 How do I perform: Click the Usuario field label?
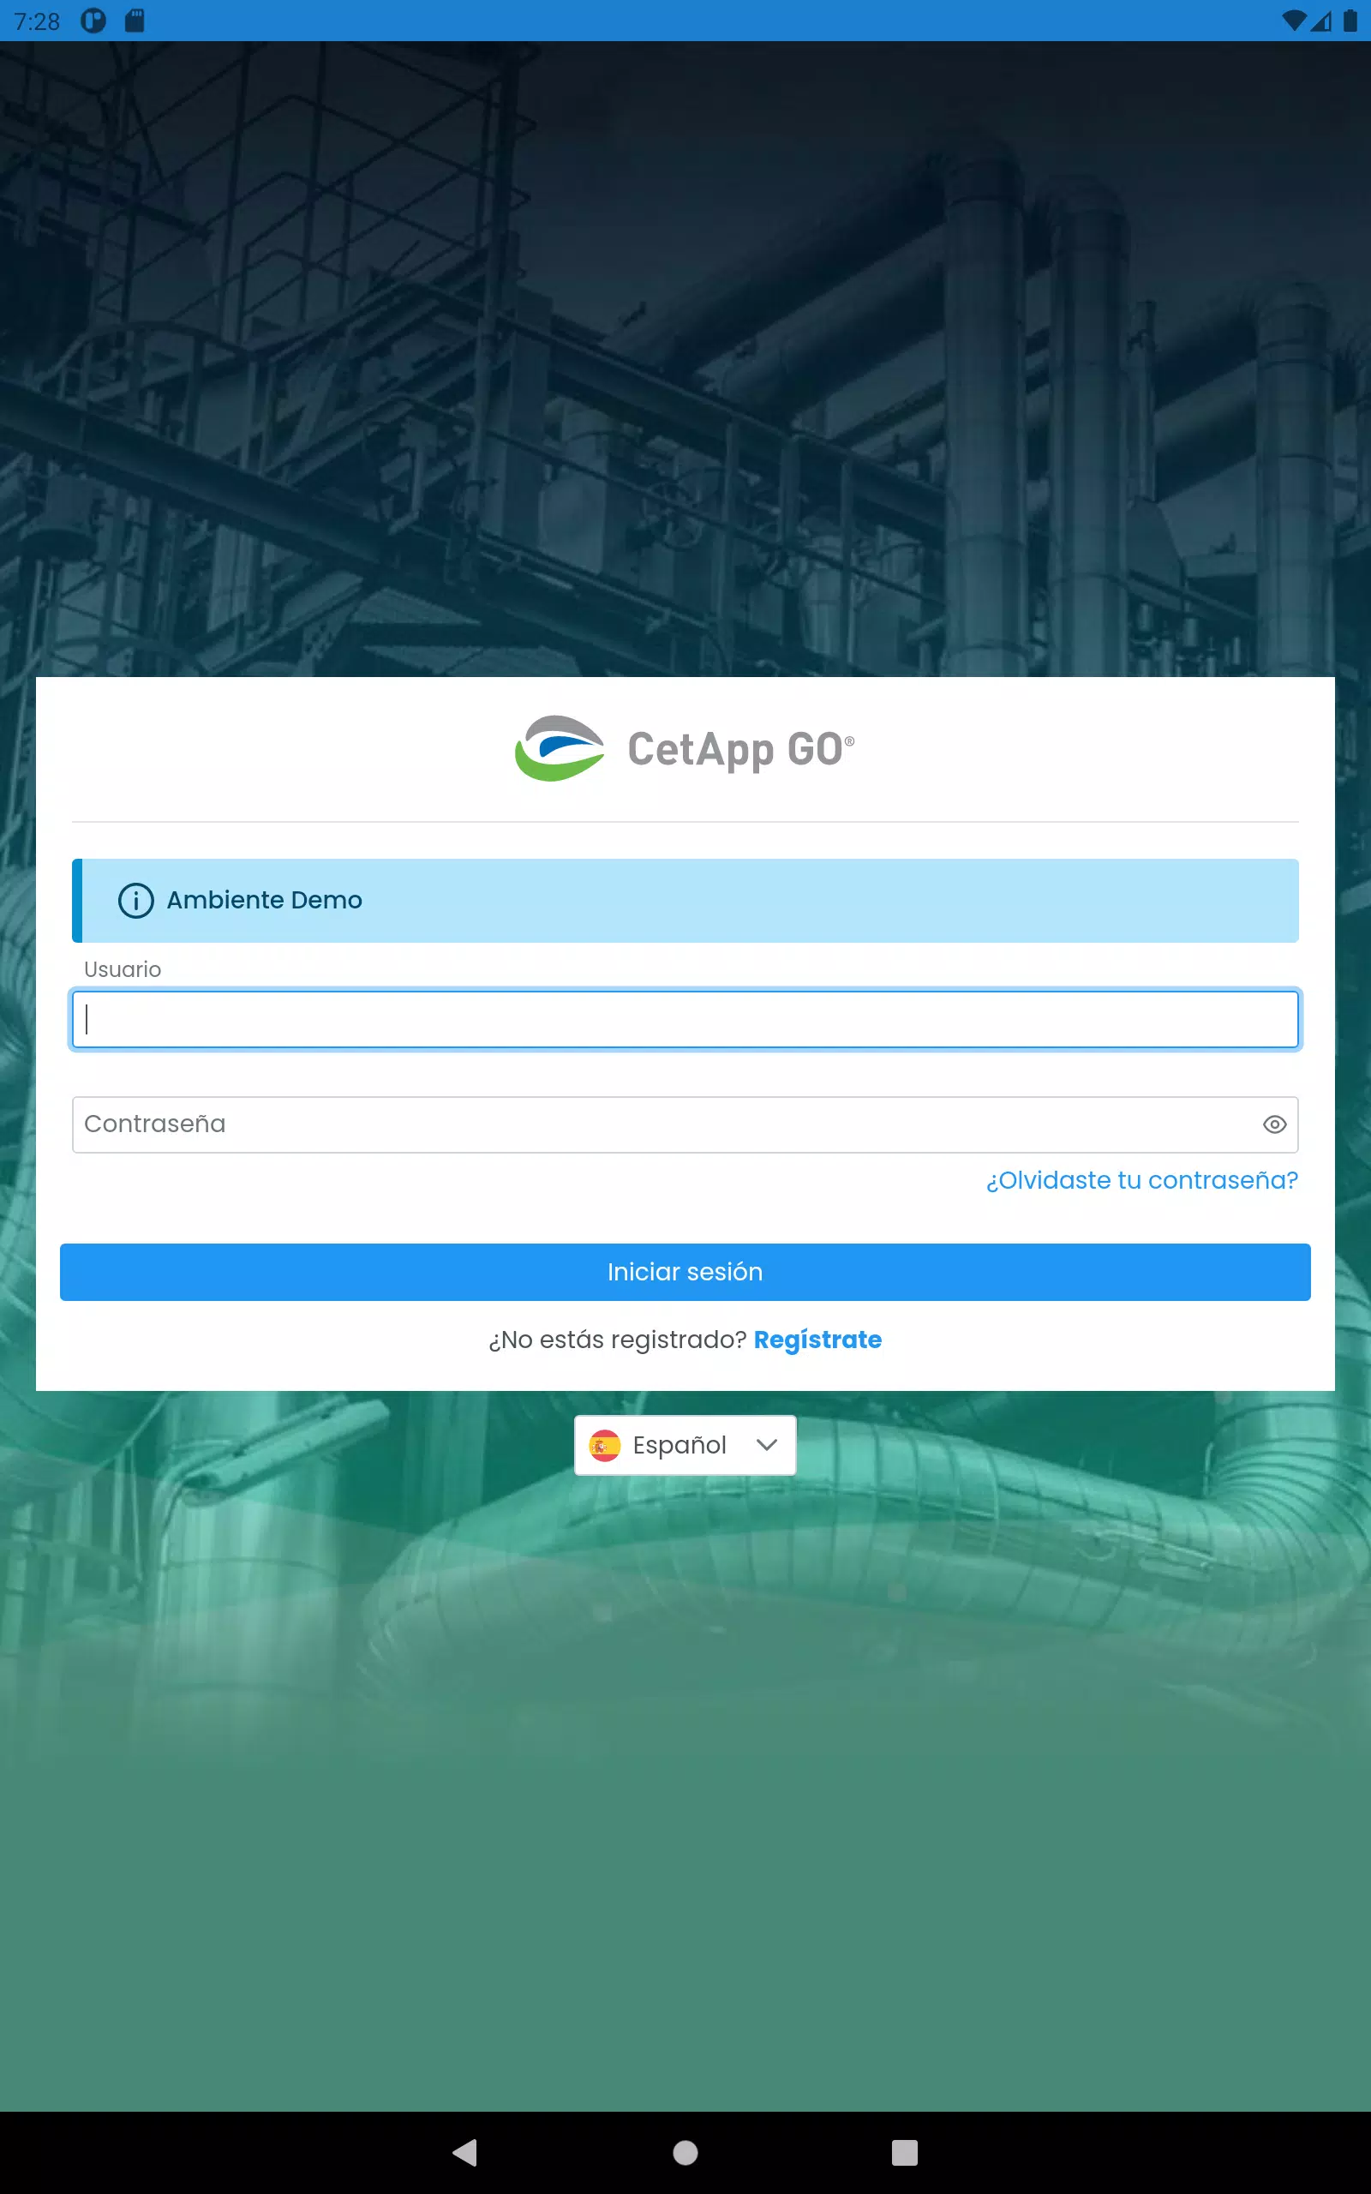(123, 969)
